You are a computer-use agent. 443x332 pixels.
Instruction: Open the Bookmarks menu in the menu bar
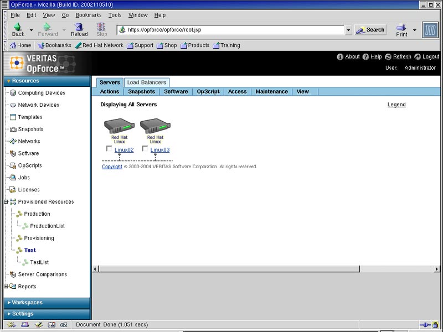[x=89, y=15]
